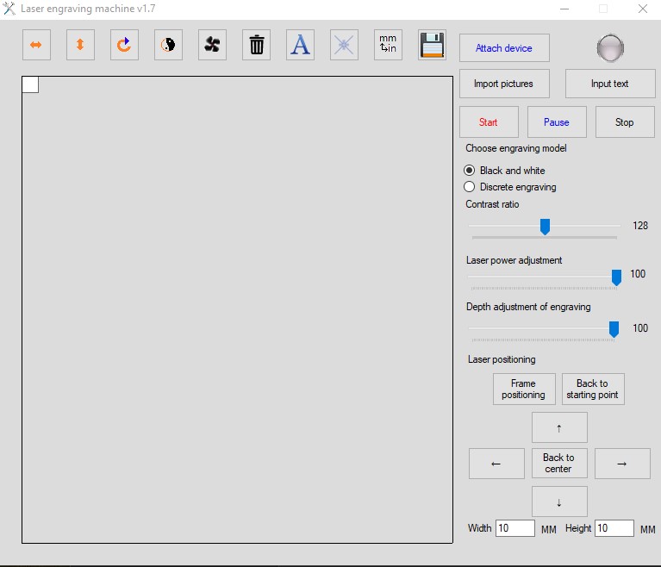Click the Laser power adjustment slider handle
661x567 pixels.
click(x=616, y=277)
